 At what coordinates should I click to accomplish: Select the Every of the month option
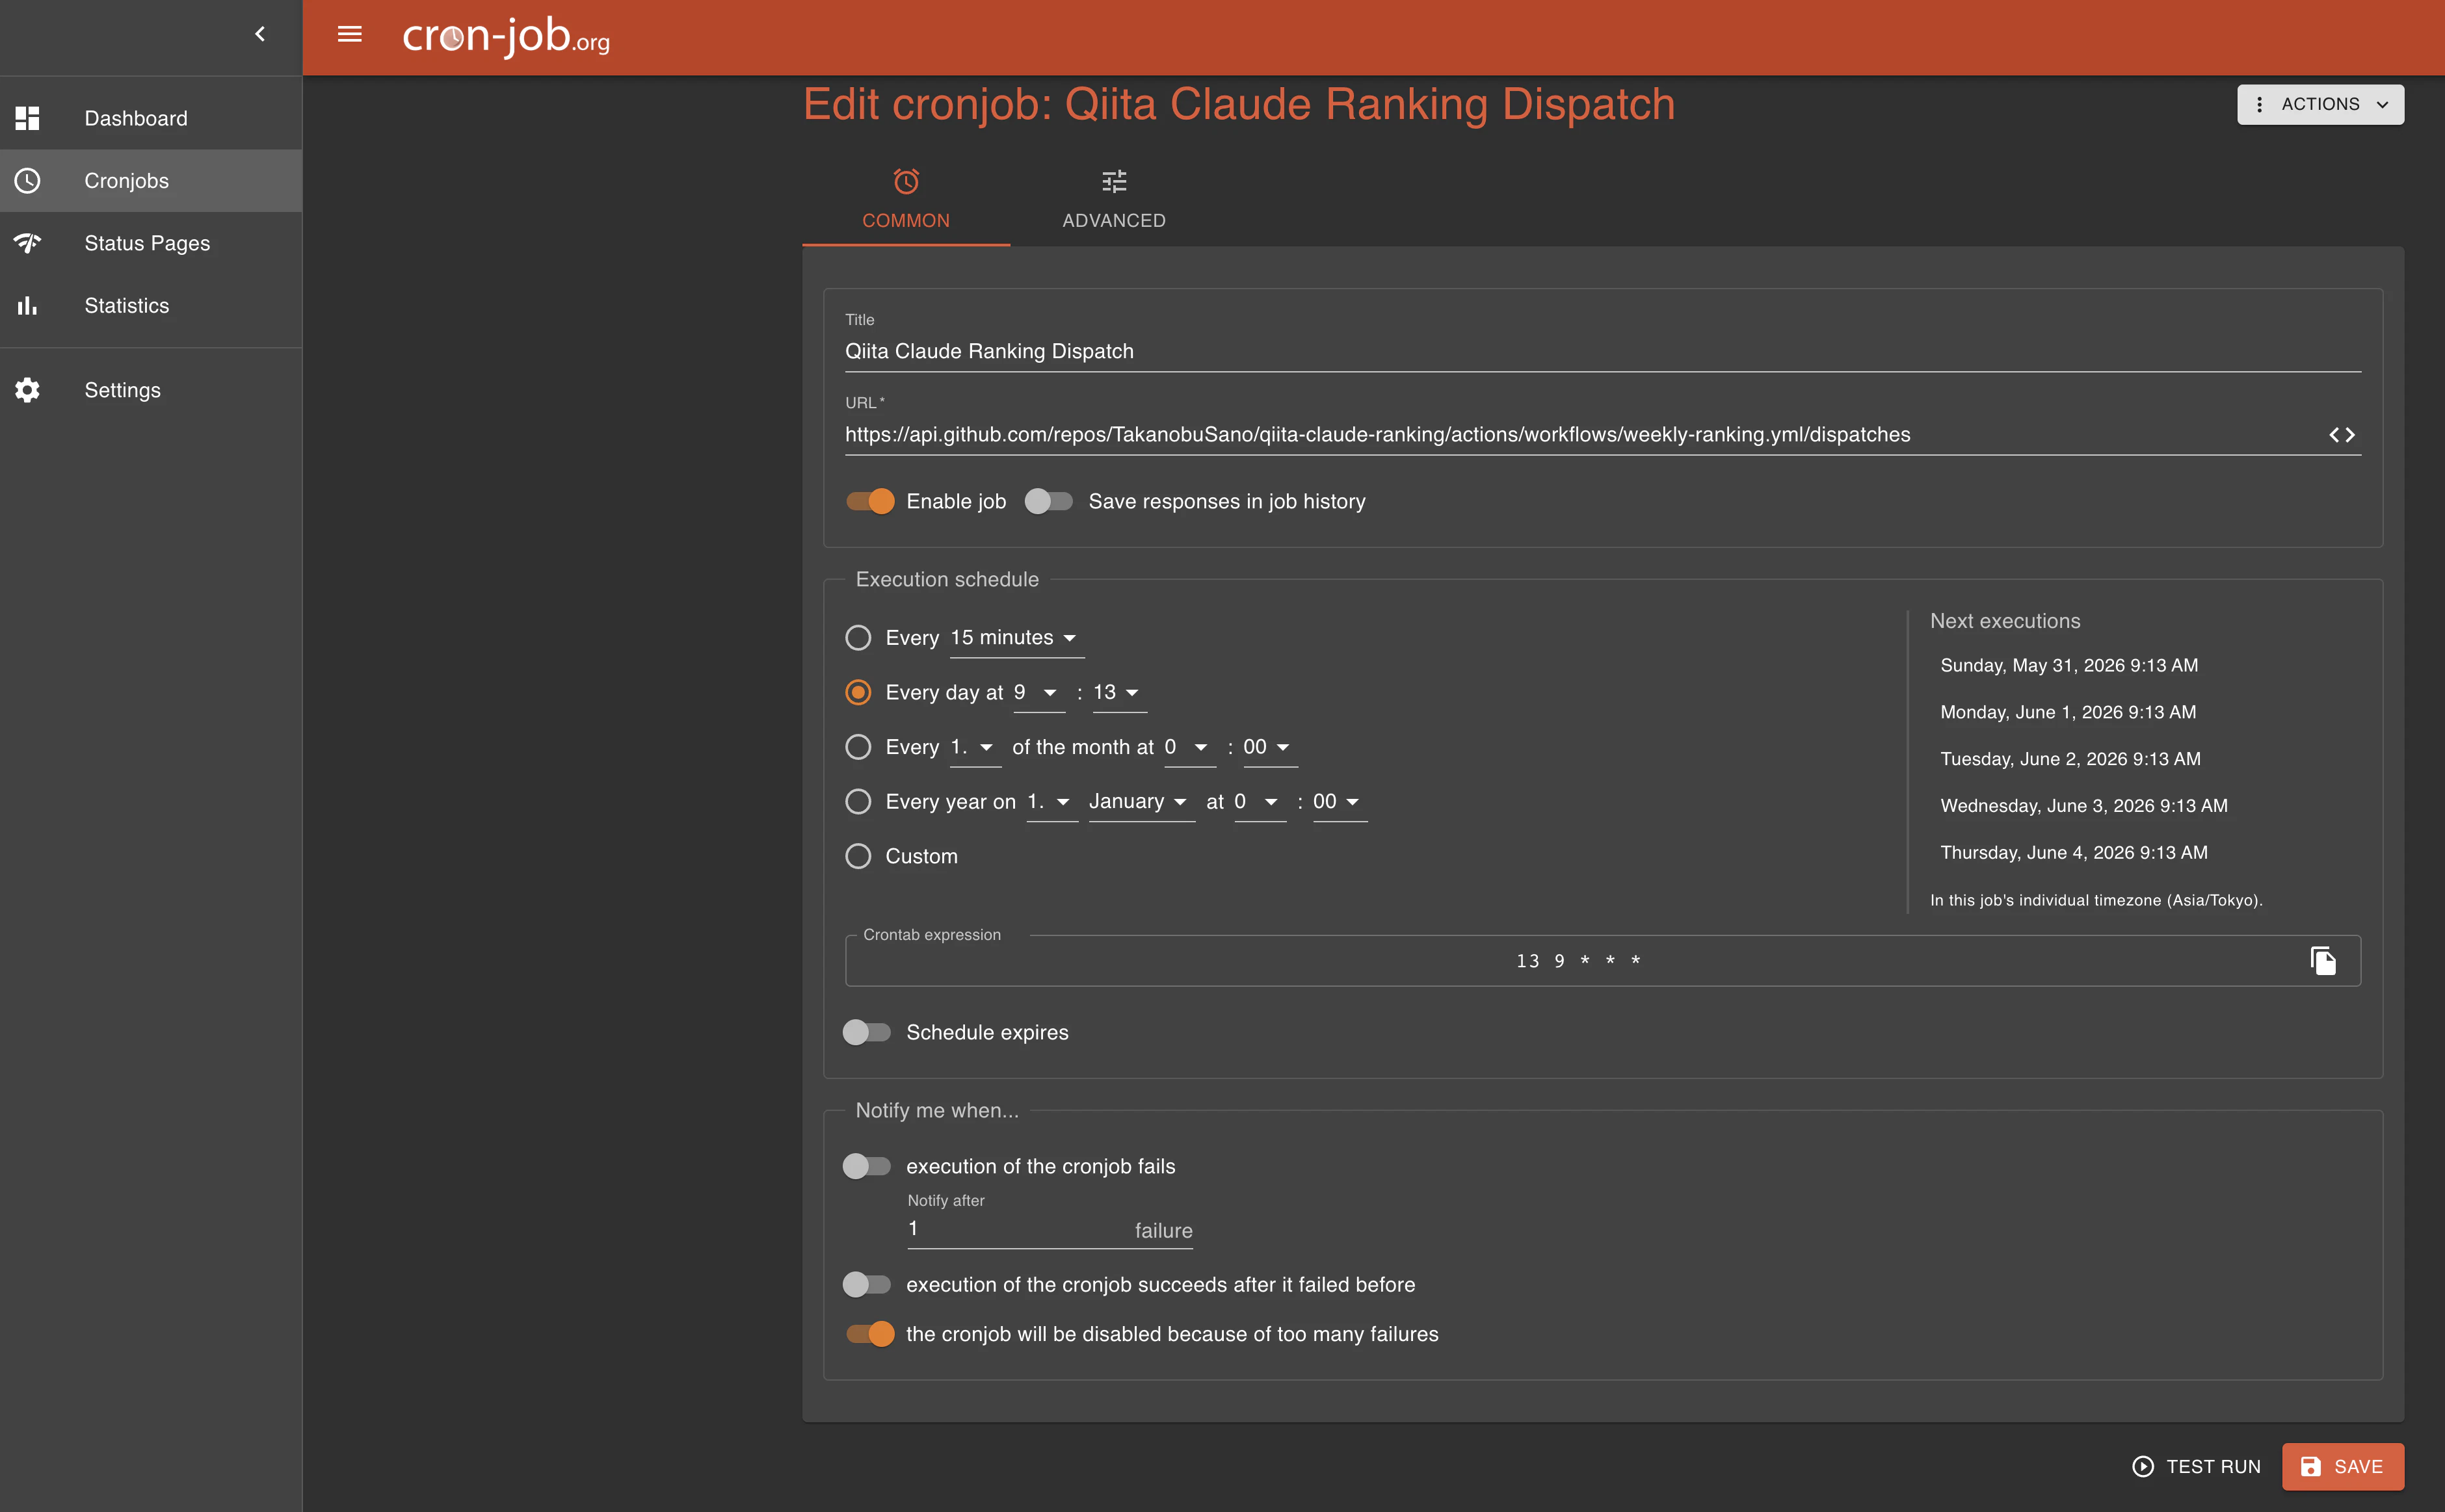[x=858, y=747]
